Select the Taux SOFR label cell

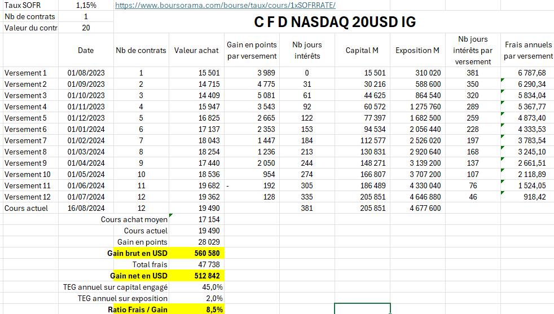coord(30,5)
